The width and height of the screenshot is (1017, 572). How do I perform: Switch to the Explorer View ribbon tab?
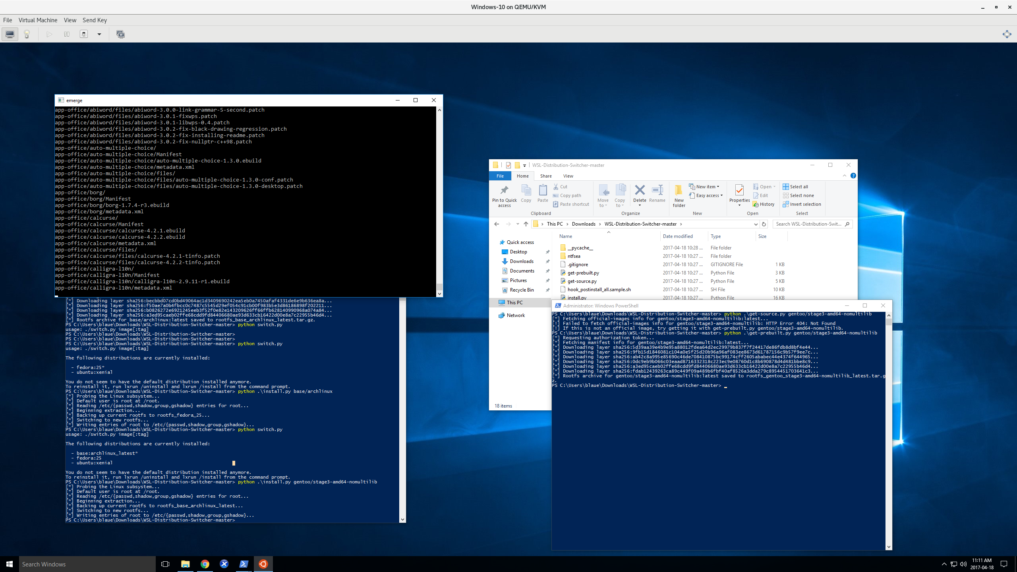point(568,176)
